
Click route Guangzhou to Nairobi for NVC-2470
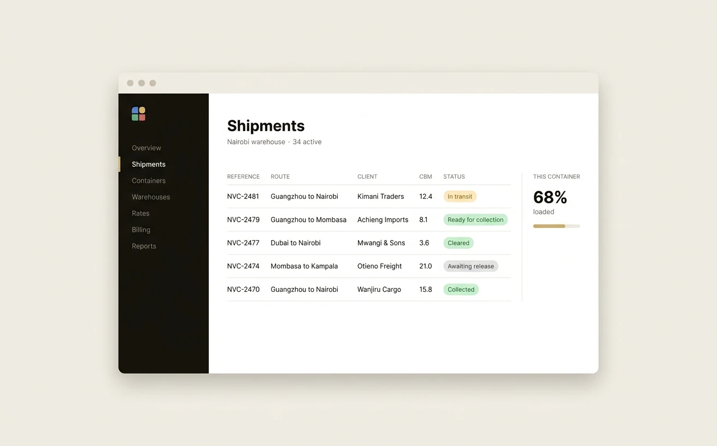click(304, 289)
